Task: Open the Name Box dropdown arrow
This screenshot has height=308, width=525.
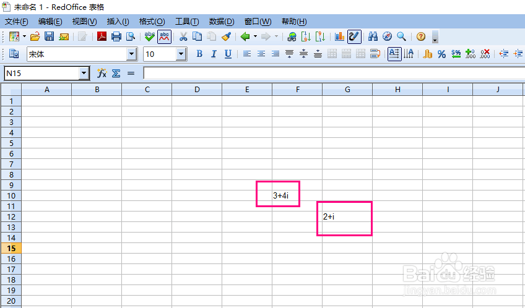Action: tap(84, 73)
